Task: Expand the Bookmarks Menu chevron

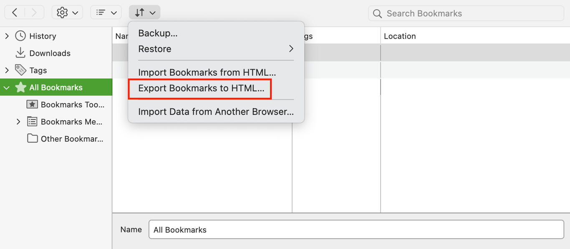Action: coord(18,122)
